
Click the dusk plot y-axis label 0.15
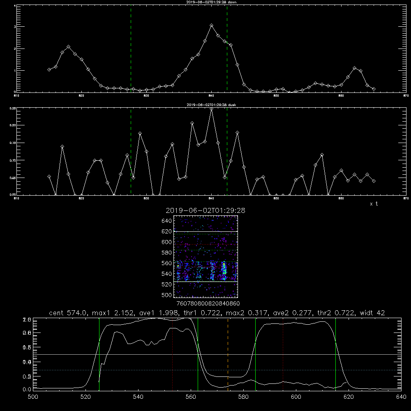click(x=13, y=143)
